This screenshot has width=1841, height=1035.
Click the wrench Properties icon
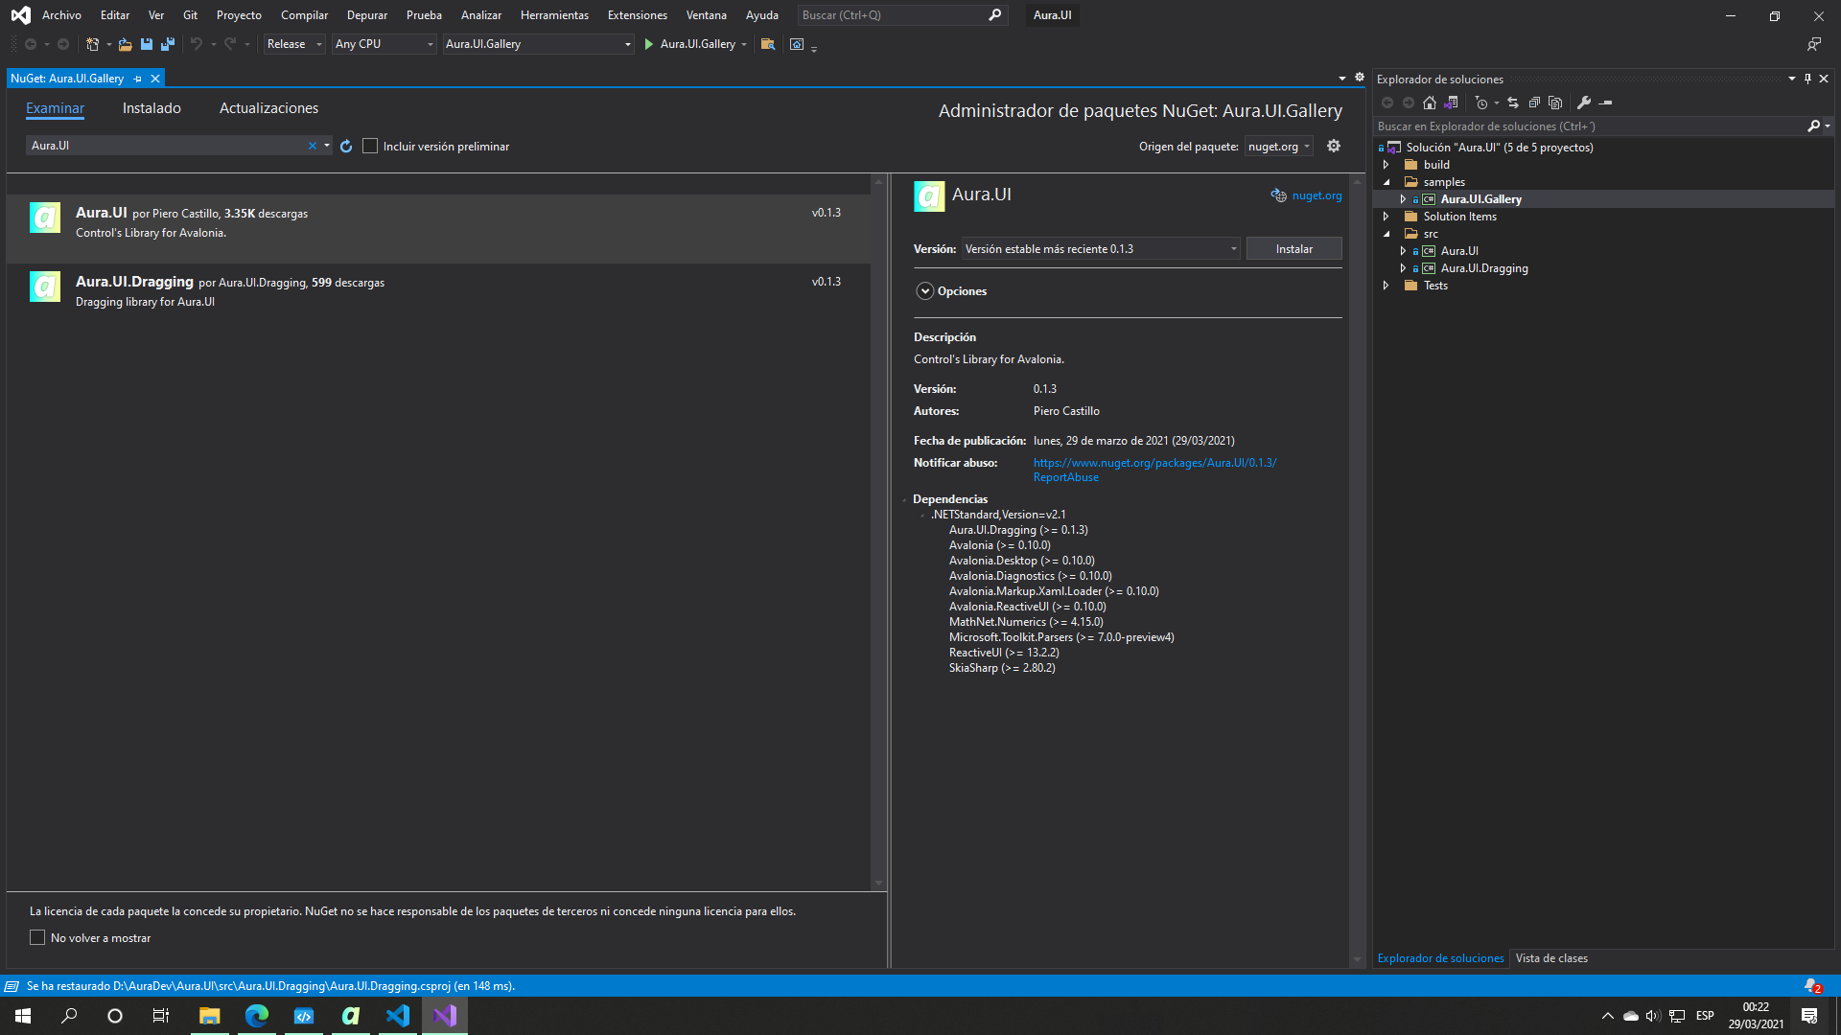[x=1584, y=103]
